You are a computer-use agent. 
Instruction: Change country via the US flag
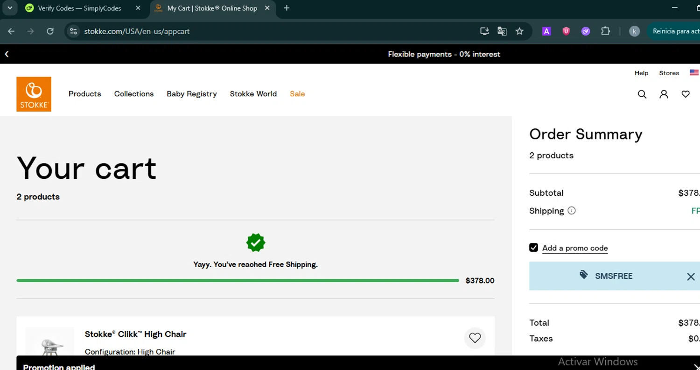(x=694, y=73)
